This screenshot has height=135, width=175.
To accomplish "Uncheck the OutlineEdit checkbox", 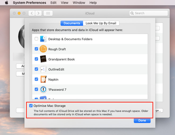I will point(36,69).
